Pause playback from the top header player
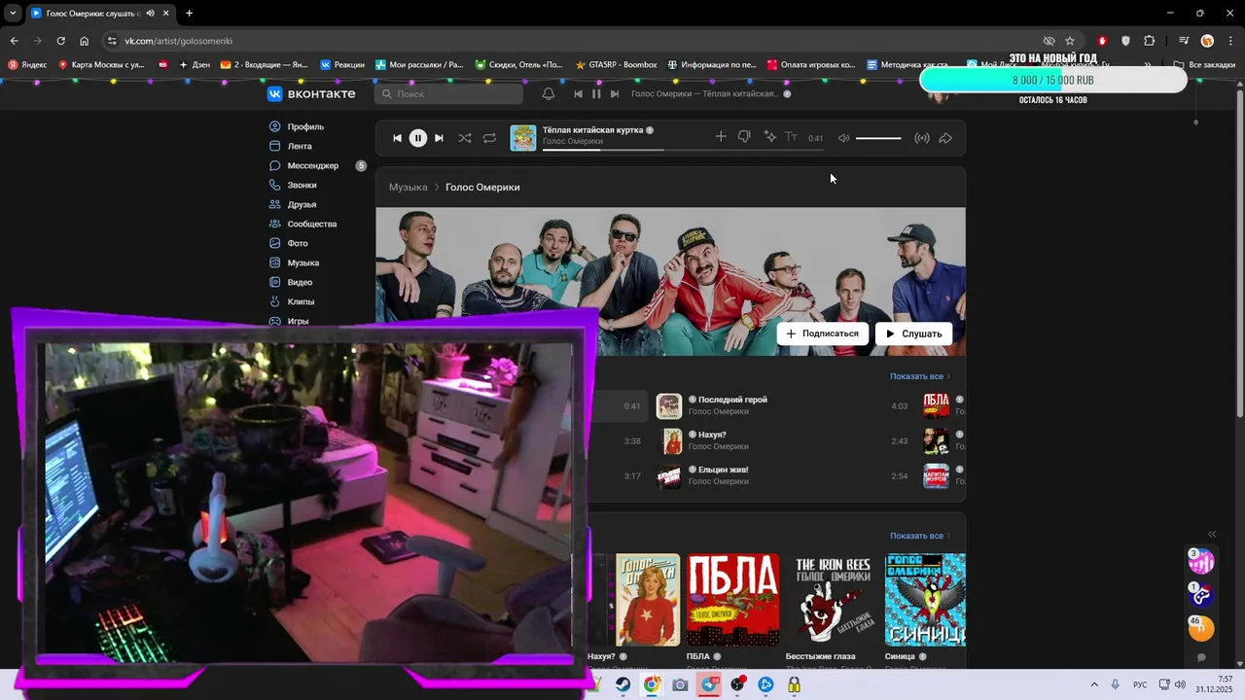The height and width of the screenshot is (700, 1245). coord(596,93)
